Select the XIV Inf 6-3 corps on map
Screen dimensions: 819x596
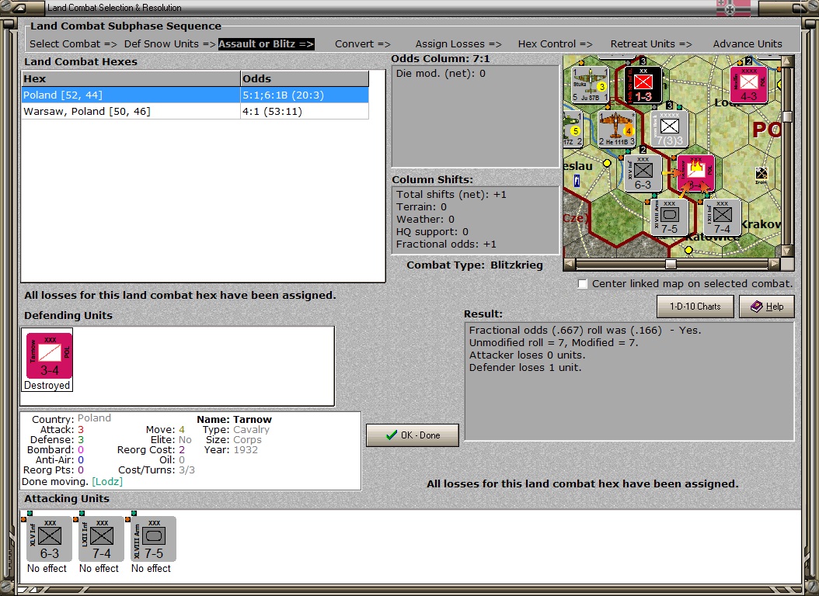pyautogui.click(x=643, y=173)
